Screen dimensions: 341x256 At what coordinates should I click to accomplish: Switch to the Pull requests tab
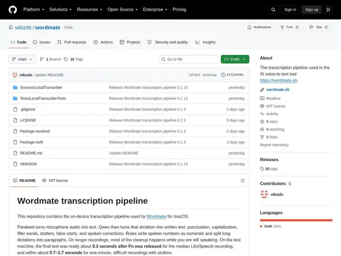pos(72,42)
